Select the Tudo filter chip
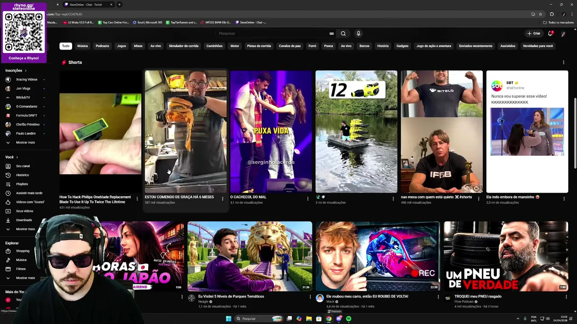This screenshot has width=577, height=324. click(x=66, y=46)
